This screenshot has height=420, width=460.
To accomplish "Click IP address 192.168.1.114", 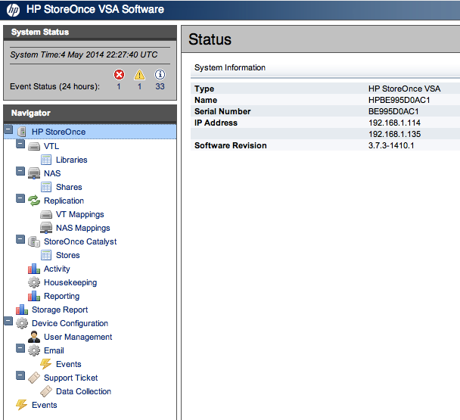I will pos(394,123).
